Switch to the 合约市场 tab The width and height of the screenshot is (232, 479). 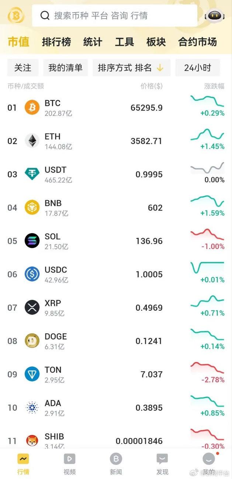pyautogui.click(x=197, y=42)
